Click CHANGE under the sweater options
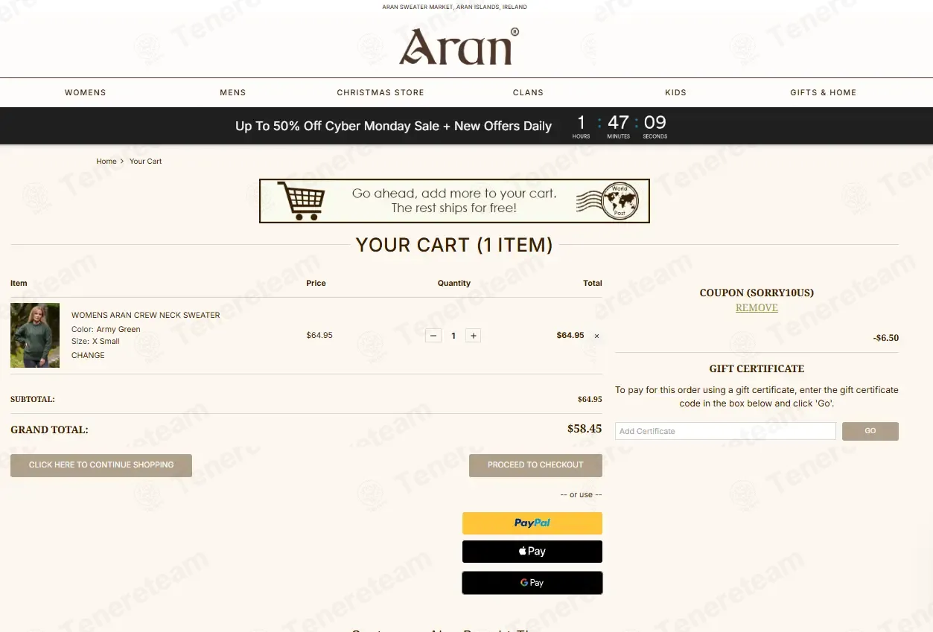The height and width of the screenshot is (632, 933). [88, 355]
